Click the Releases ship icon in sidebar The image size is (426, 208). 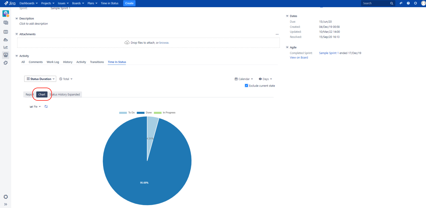point(6,40)
